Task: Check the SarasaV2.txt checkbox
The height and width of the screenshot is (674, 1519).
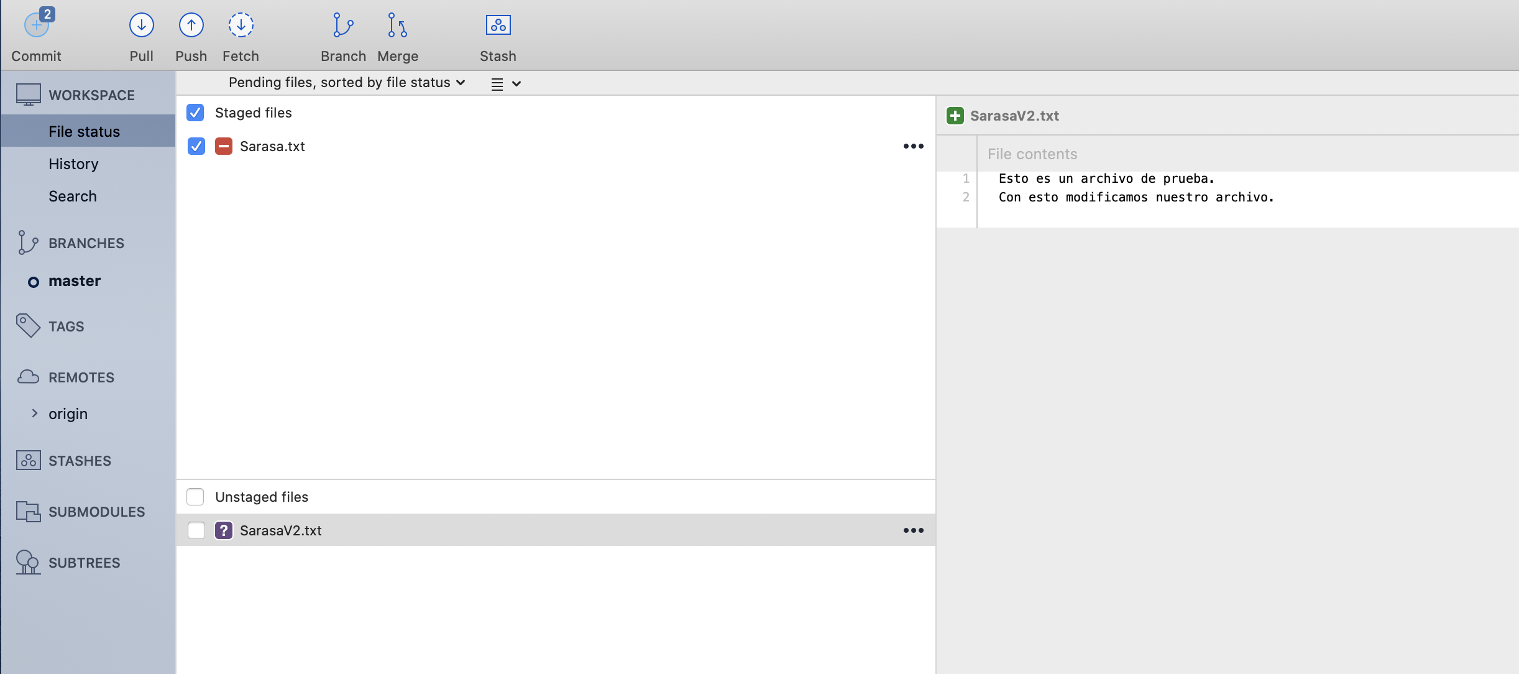Action: click(x=196, y=530)
